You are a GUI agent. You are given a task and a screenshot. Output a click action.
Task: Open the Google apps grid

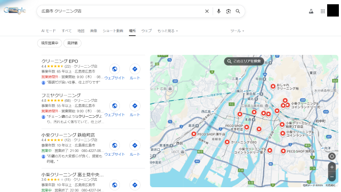coord(323,11)
